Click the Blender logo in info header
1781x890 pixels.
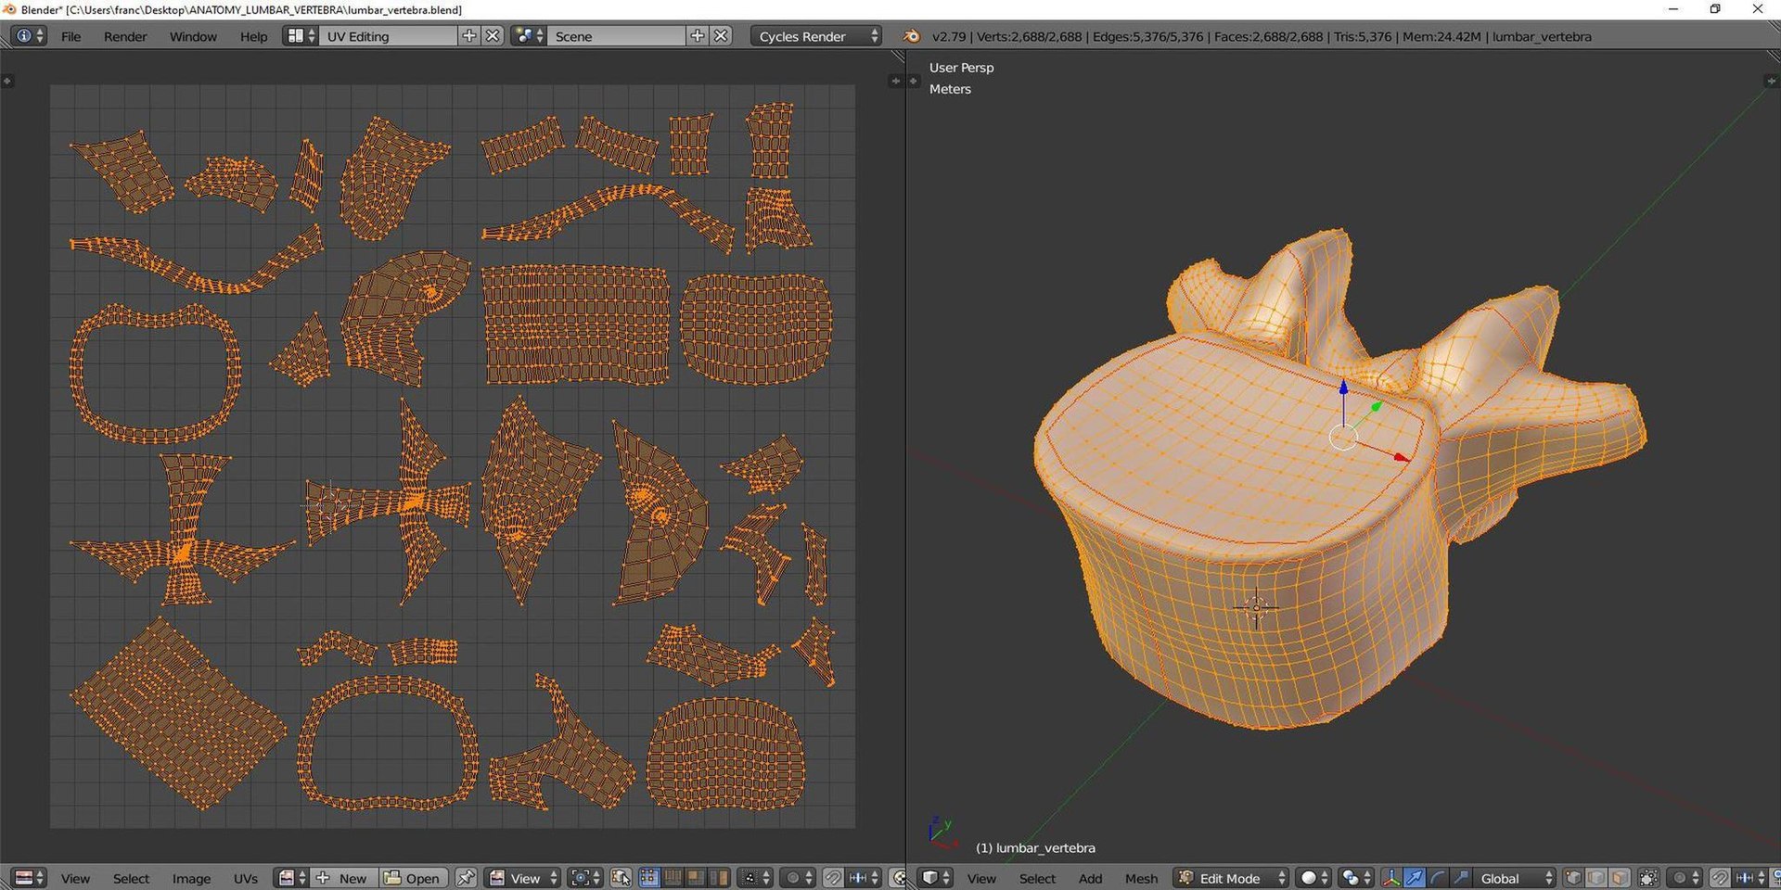912,36
